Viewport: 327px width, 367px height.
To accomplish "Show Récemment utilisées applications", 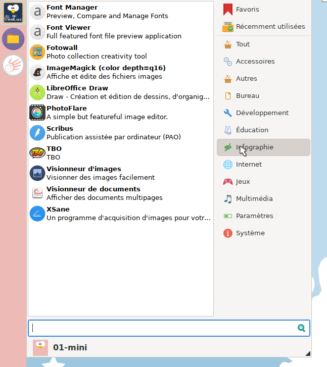I will pos(263,26).
